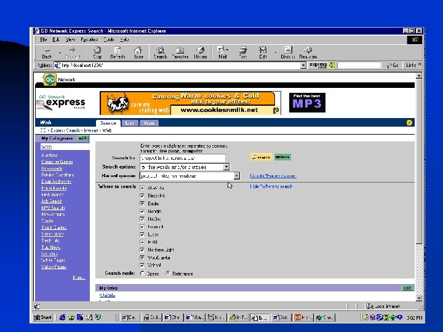Click the Back toolbar button
Screen dimensions: 443x332
[x=47, y=53]
